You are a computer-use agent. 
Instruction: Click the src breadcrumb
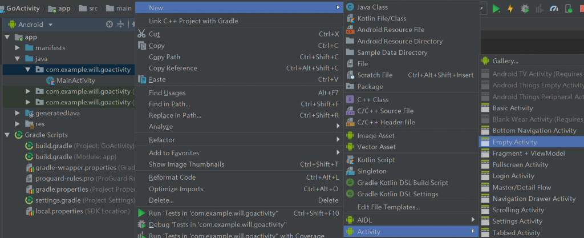tap(89, 8)
